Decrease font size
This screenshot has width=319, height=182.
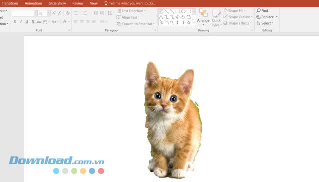[x=60, y=13]
